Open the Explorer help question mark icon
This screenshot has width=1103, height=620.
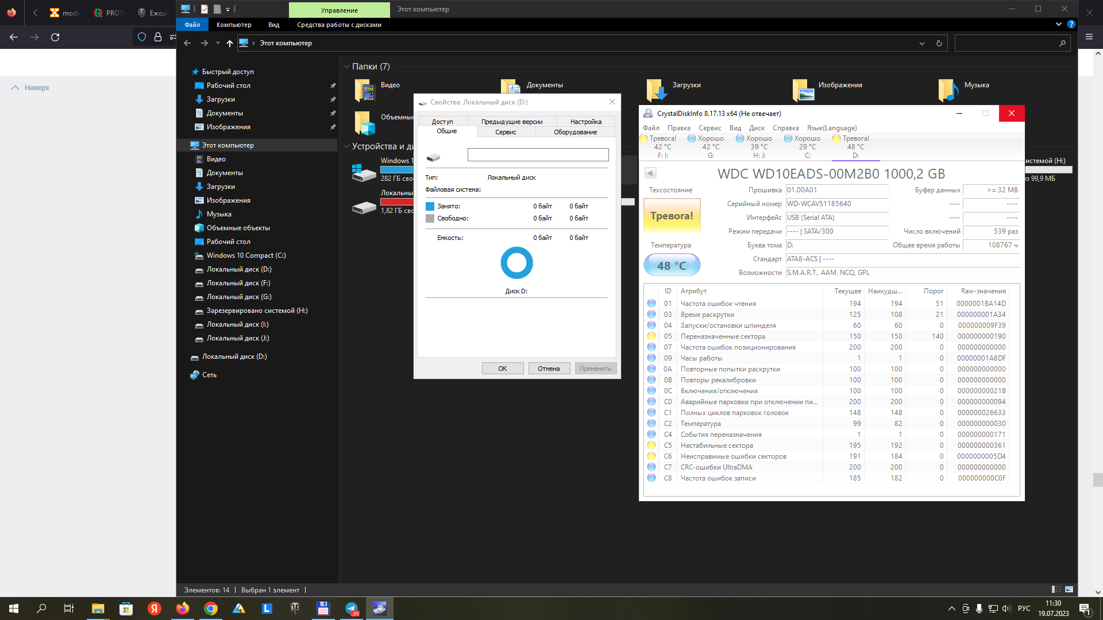[1071, 24]
